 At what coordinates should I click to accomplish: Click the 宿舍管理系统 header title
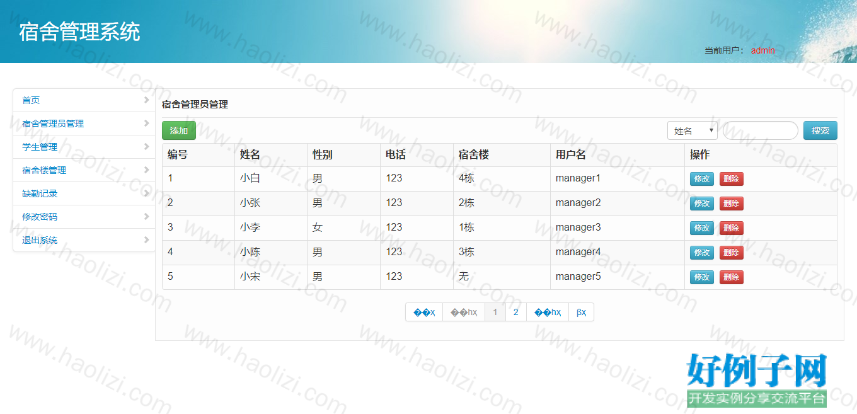[x=79, y=32]
